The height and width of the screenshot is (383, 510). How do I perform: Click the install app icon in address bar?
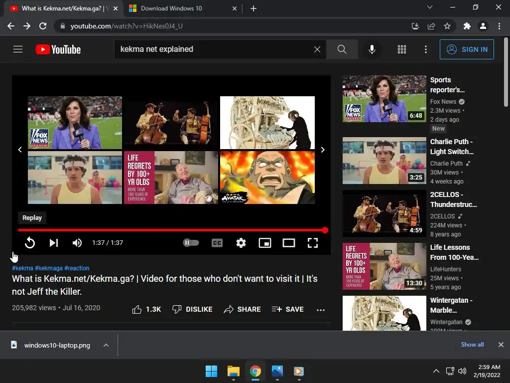(415, 26)
